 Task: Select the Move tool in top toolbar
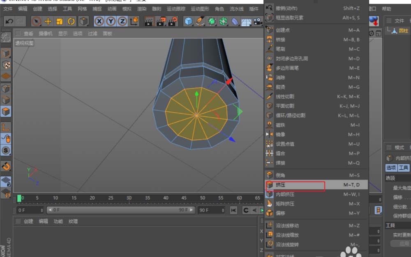point(48,21)
